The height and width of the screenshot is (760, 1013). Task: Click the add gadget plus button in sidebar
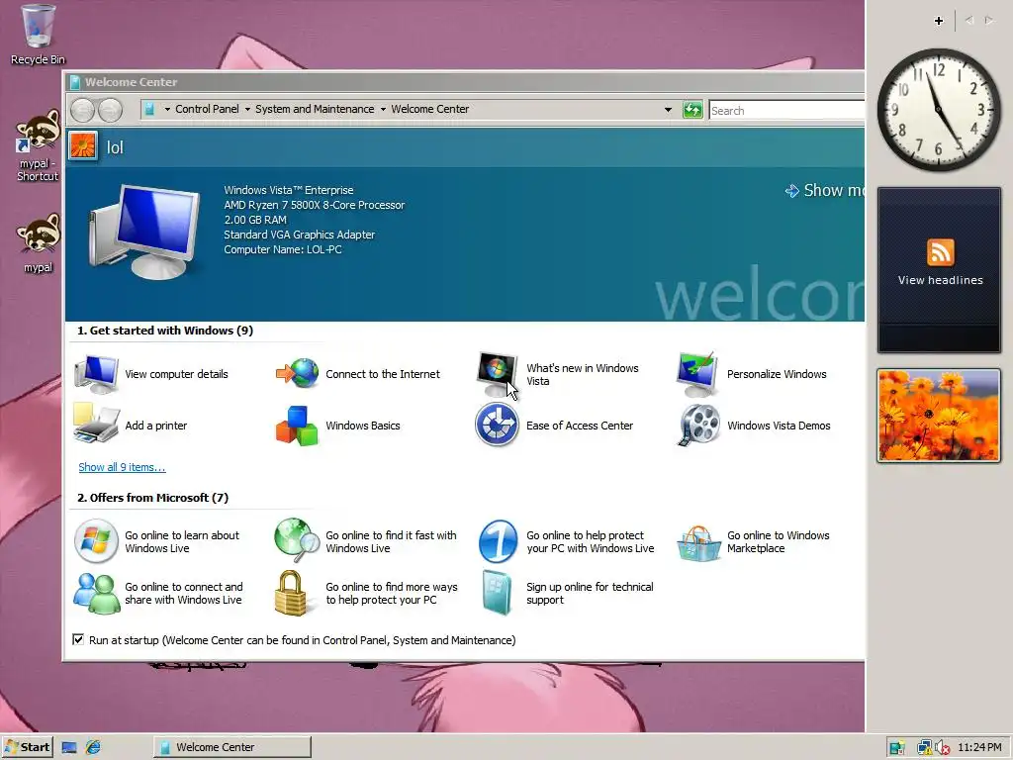click(939, 21)
